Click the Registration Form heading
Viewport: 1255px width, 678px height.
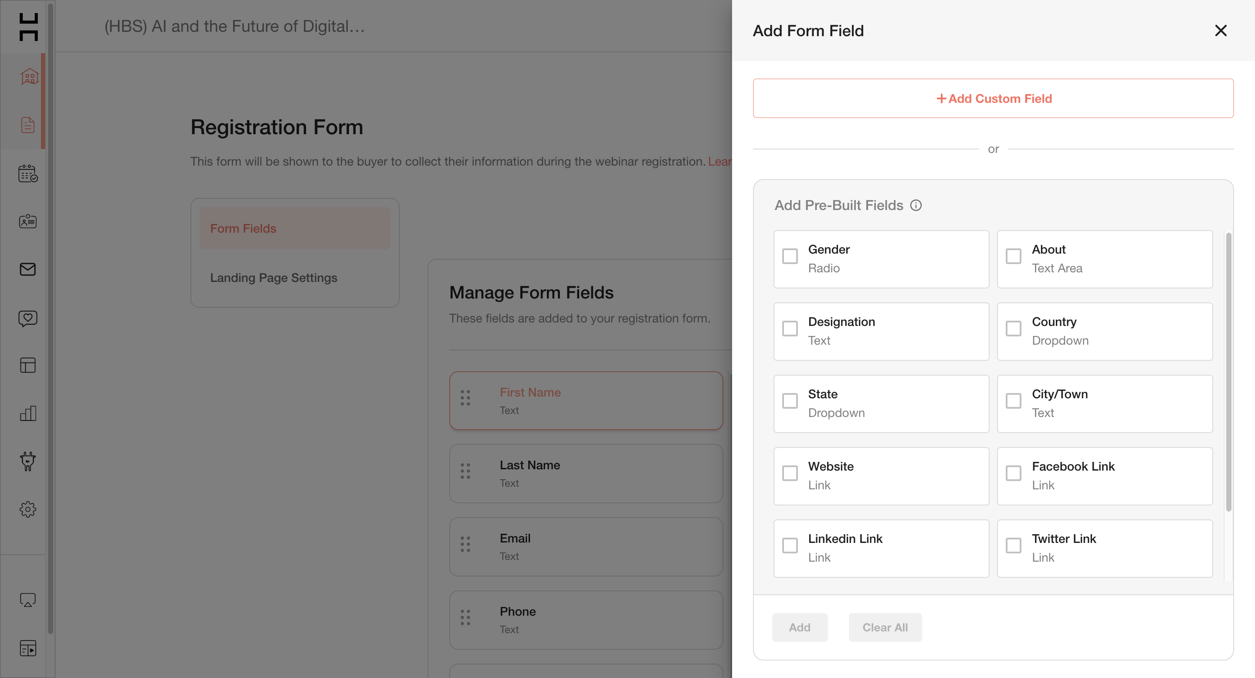pos(277,128)
